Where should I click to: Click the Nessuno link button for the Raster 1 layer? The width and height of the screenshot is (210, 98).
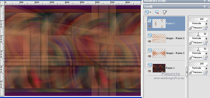(196, 72)
